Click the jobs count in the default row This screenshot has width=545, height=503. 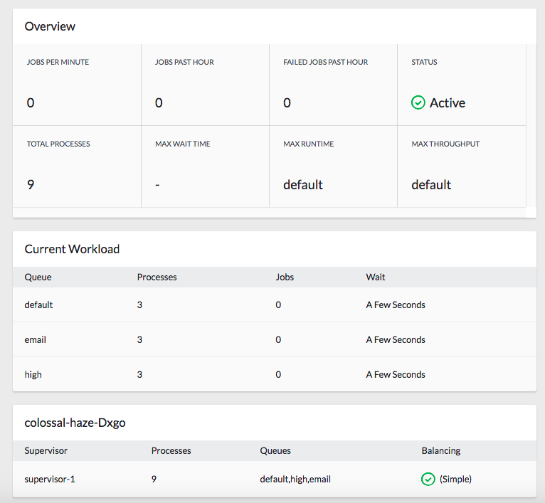(x=278, y=305)
